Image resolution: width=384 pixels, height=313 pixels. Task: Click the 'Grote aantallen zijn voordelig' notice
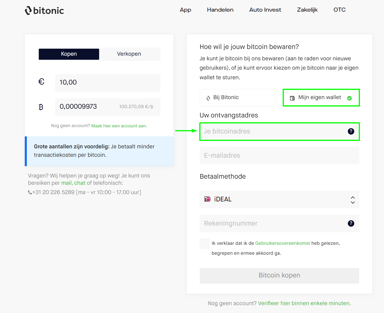(x=99, y=151)
